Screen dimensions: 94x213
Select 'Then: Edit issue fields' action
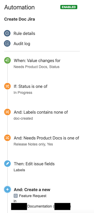point(34,164)
